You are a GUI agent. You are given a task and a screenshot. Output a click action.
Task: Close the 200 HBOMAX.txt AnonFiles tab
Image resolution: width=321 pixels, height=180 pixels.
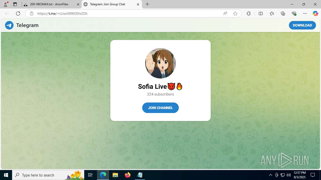[78, 4]
